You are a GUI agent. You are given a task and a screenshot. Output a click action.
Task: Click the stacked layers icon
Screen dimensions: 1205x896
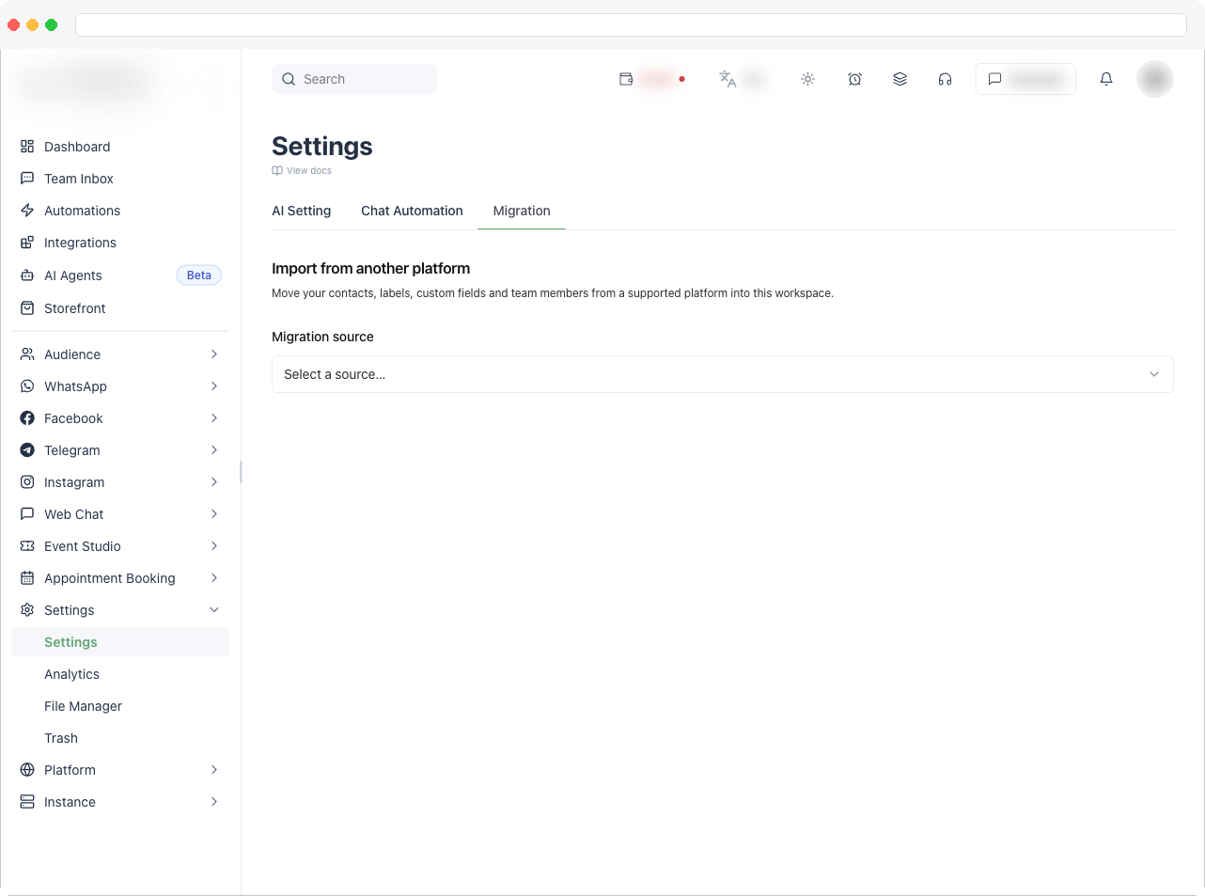point(900,79)
